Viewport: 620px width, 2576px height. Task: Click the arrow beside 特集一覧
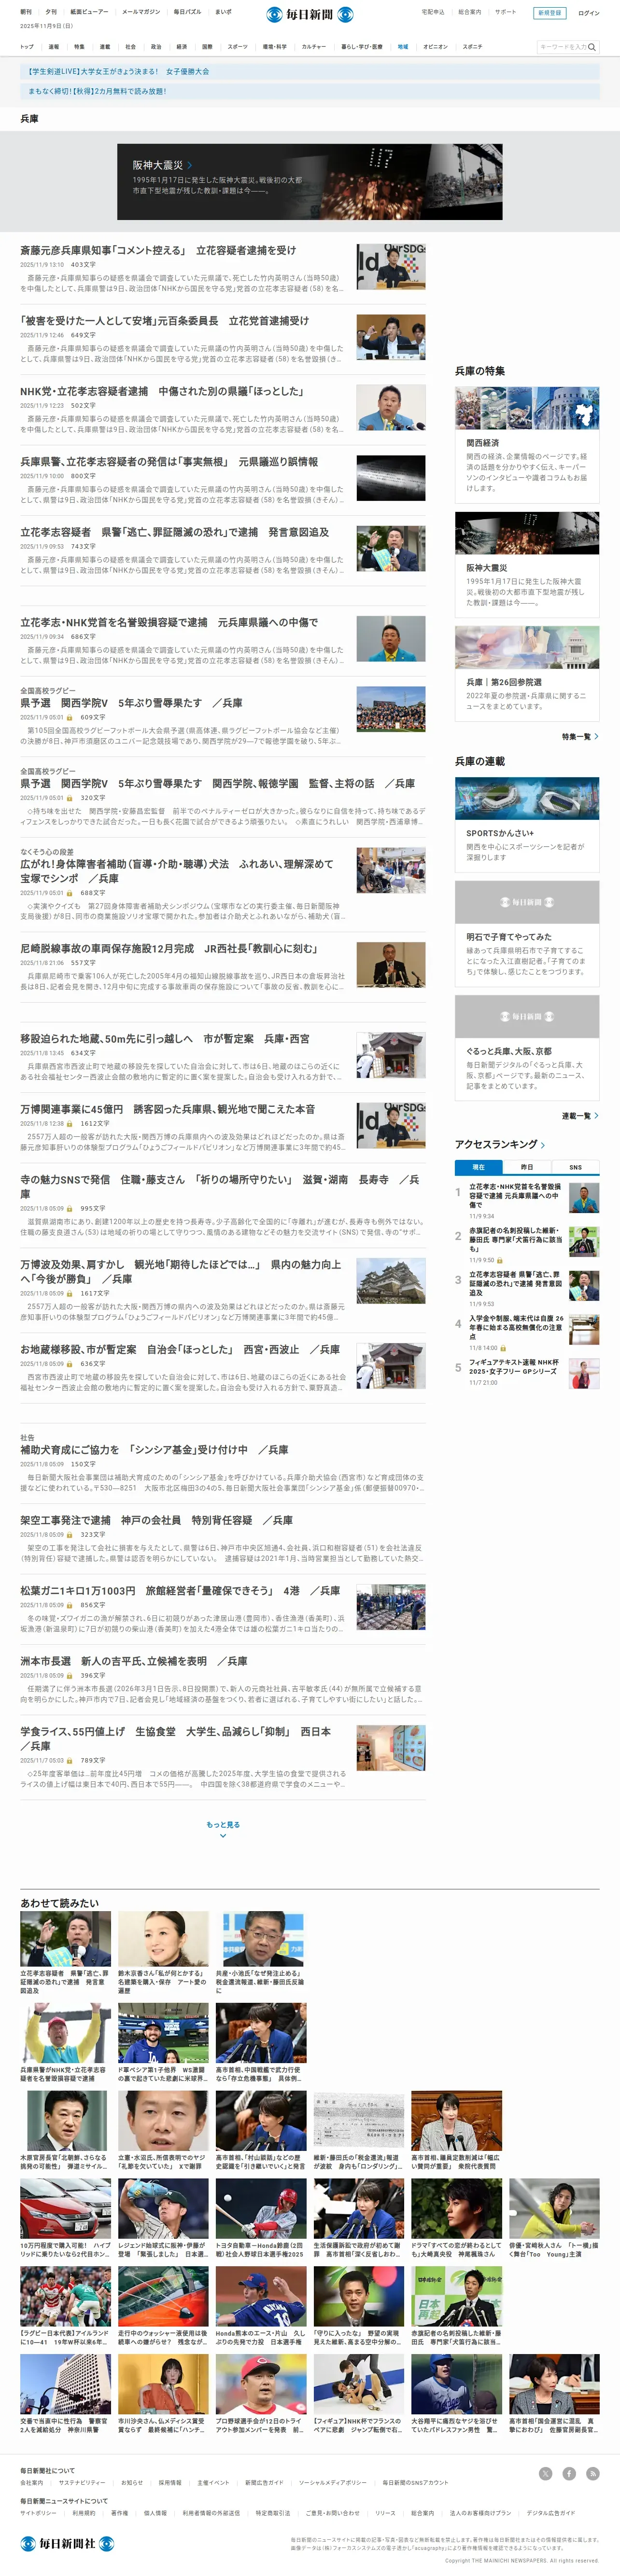[597, 736]
